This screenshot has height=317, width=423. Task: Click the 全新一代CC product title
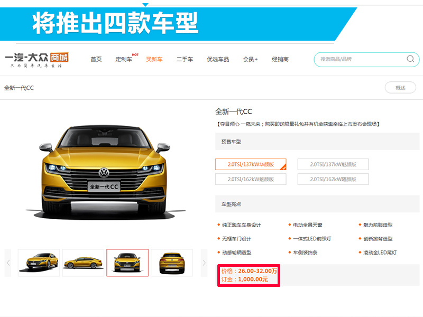click(234, 111)
